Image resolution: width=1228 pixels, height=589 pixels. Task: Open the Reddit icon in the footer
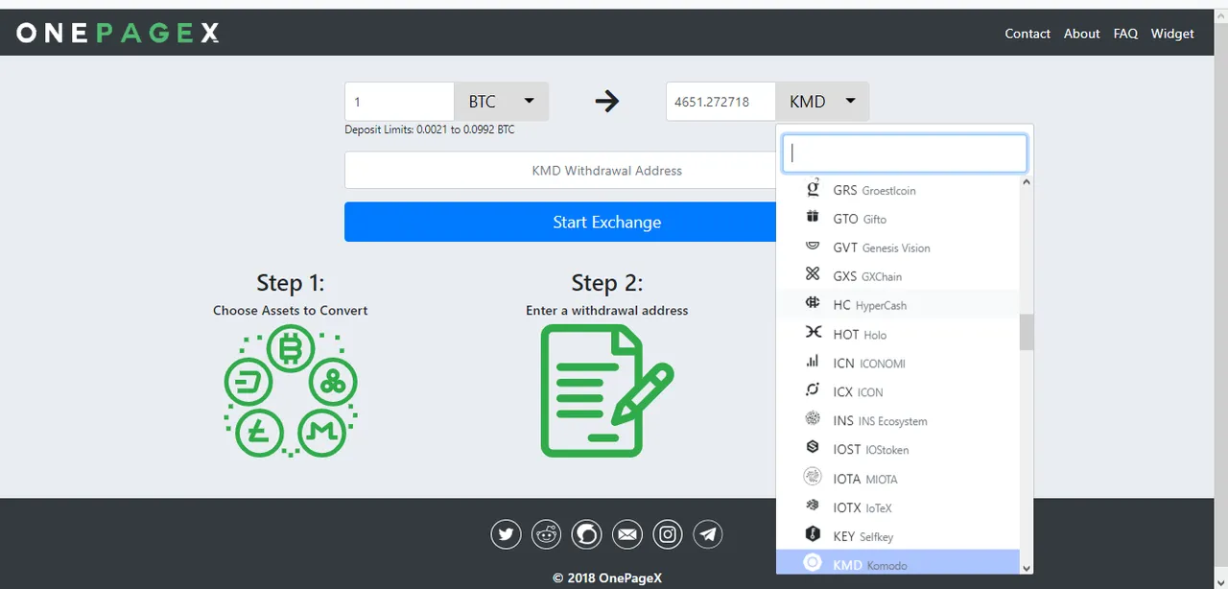pyautogui.click(x=547, y=533)
